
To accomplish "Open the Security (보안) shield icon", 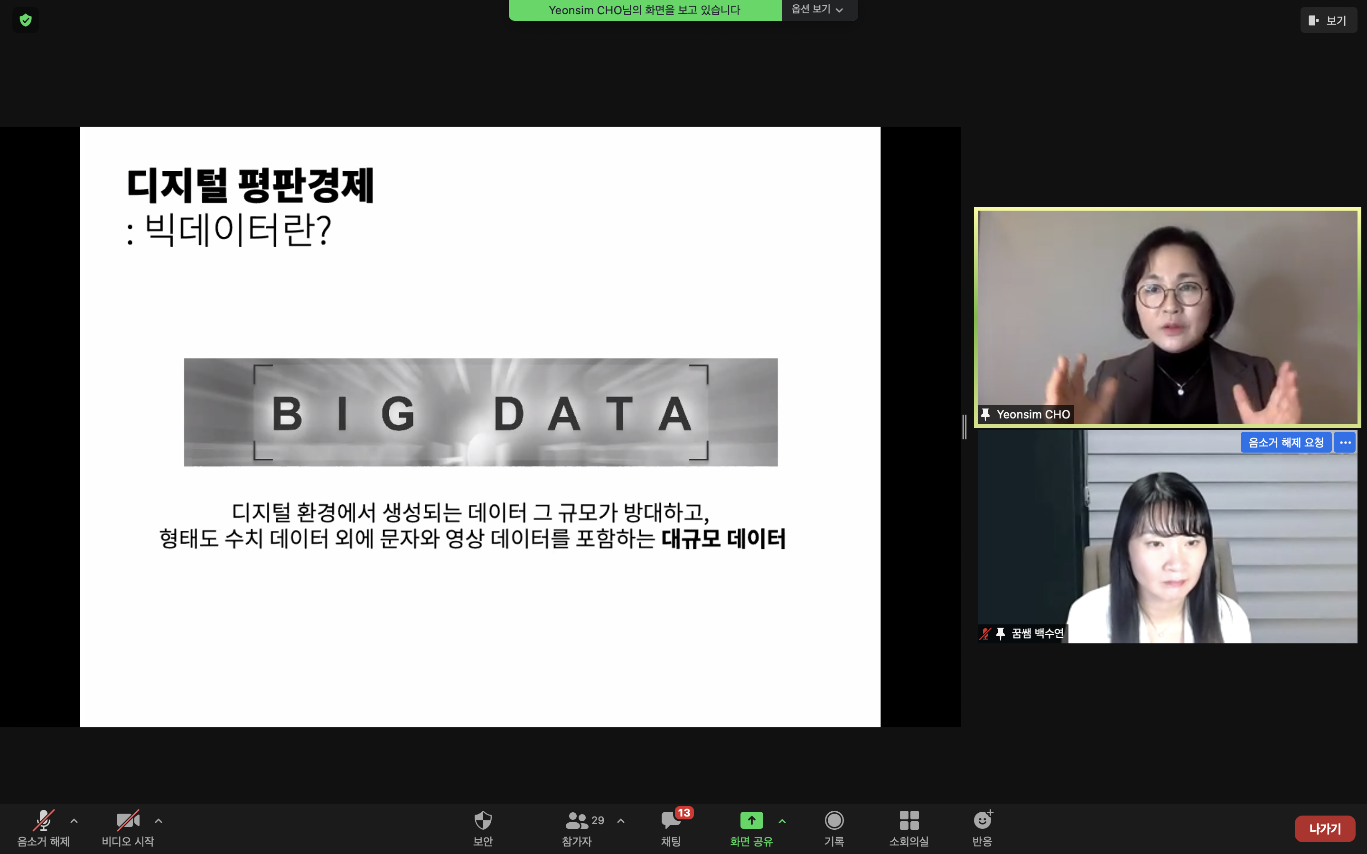I will click(x=483, y=820).
